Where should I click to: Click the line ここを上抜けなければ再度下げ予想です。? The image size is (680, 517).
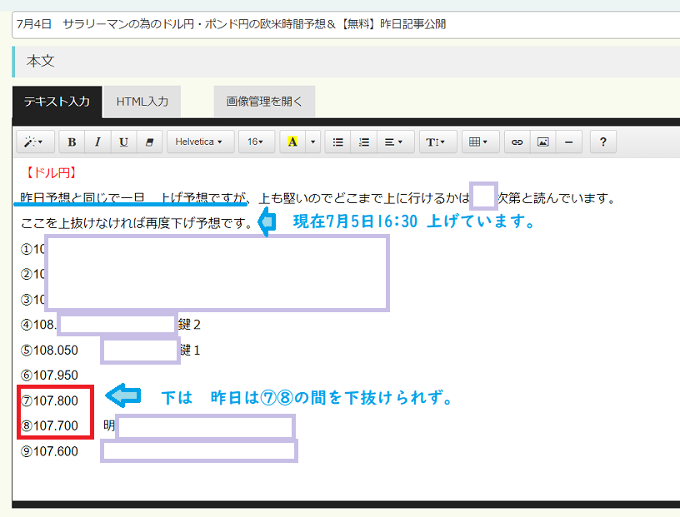click(x=137, y=223)
